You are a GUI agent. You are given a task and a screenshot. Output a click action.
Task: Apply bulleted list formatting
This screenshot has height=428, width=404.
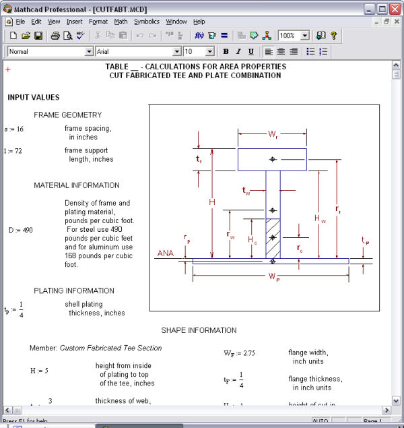tap(310, 52)
